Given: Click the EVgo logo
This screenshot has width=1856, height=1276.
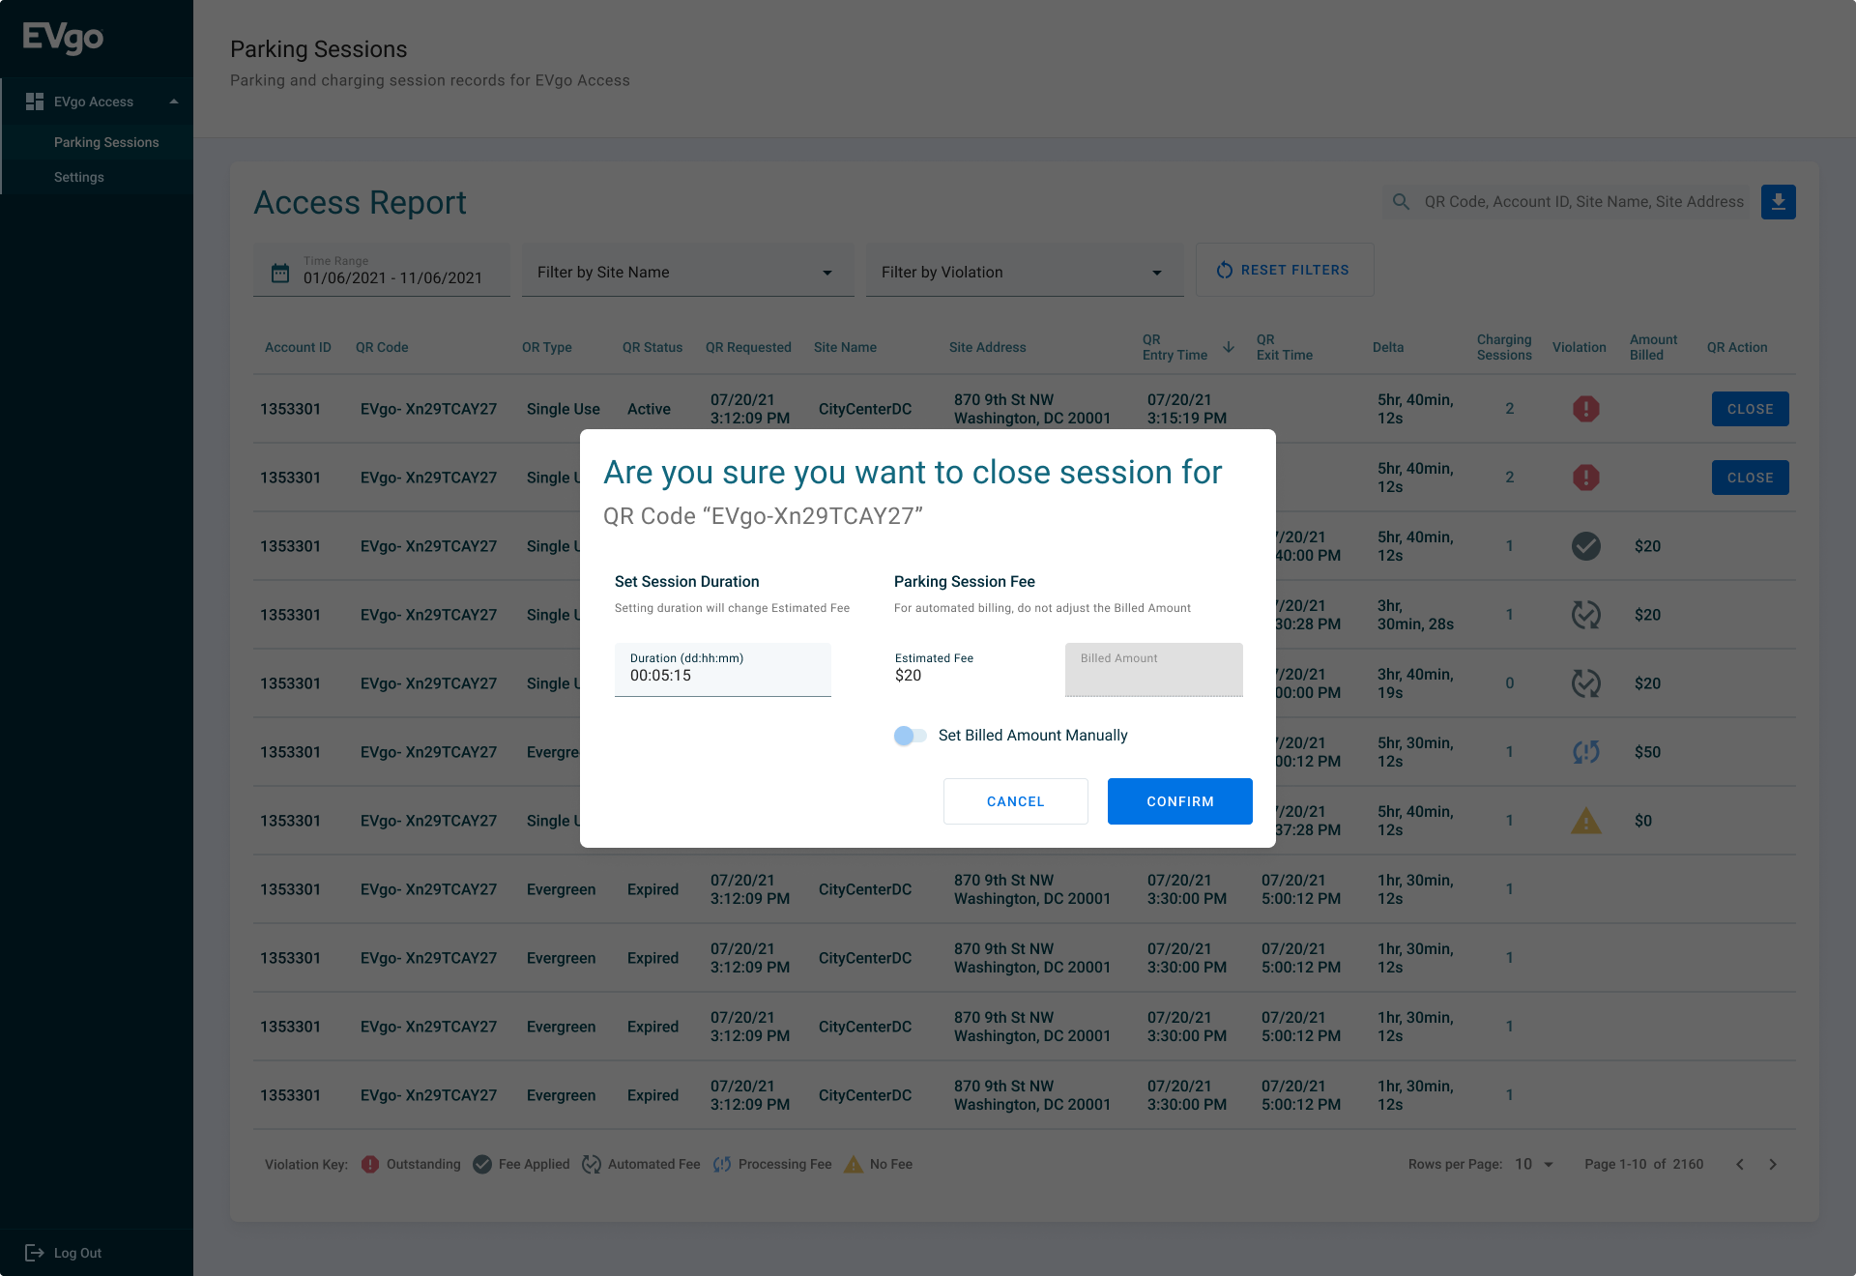Looking at the screenshot, I should (63, 38).
